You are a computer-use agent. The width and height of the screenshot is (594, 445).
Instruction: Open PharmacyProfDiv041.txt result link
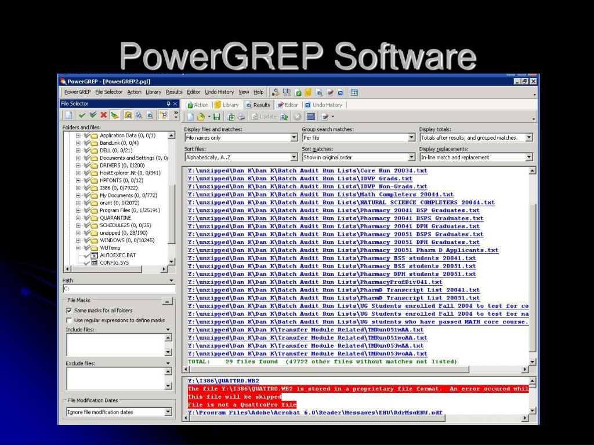315,282
